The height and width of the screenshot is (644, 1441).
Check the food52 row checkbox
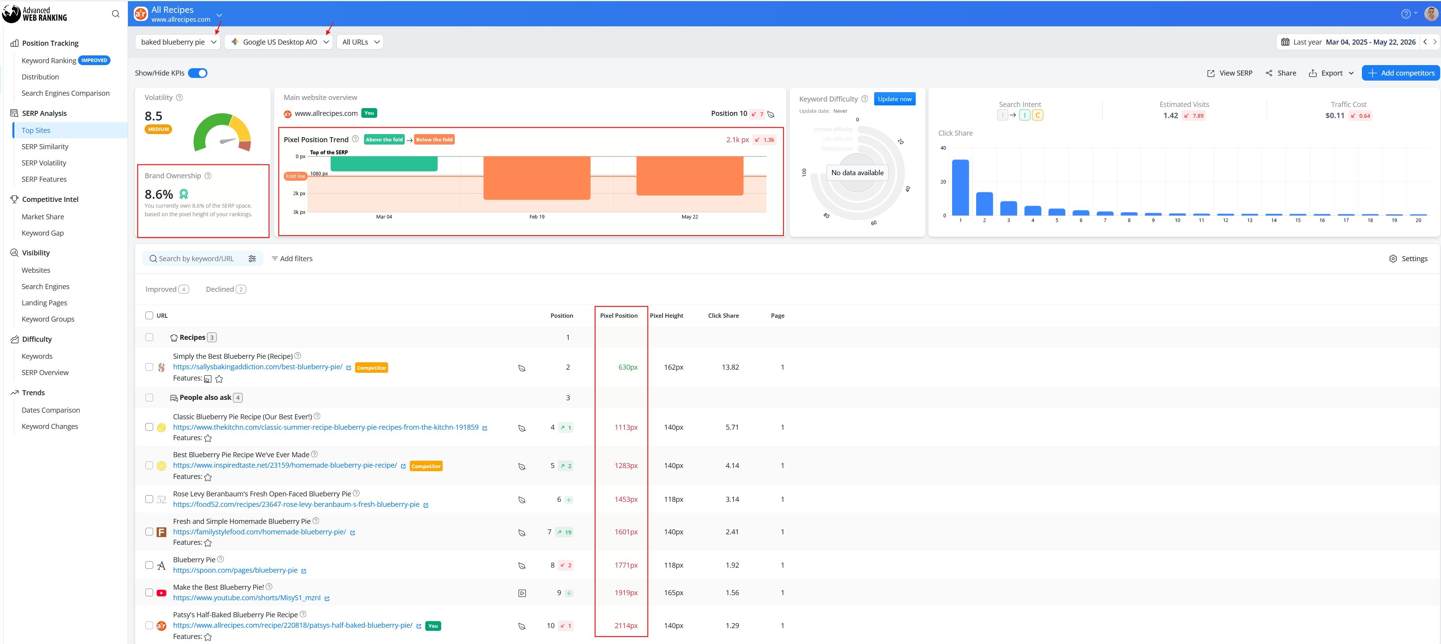[149, 499]
